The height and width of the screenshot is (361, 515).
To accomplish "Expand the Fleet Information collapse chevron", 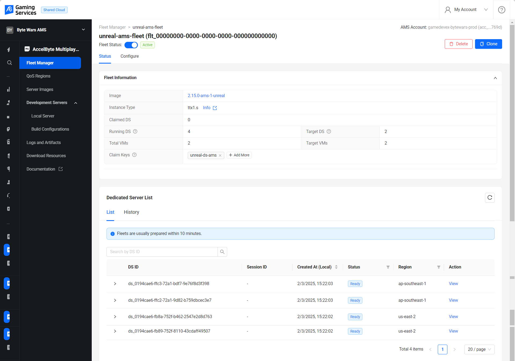I will coord(495,78).
